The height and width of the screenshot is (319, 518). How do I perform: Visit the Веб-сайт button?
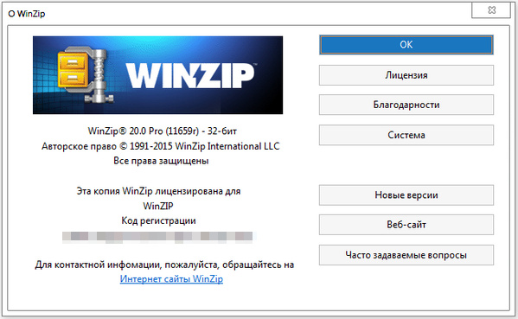coord(406,225)
